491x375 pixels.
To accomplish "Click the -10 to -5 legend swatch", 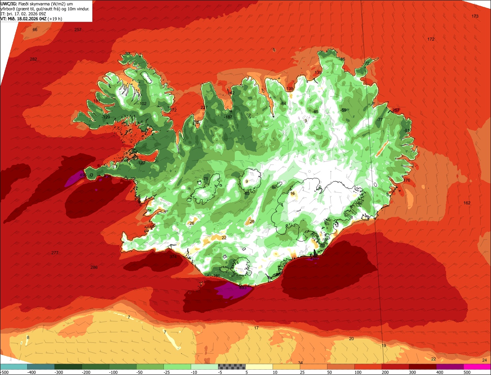I will 204,367.
